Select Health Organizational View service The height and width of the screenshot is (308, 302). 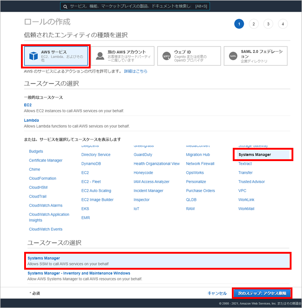point(157,164)
